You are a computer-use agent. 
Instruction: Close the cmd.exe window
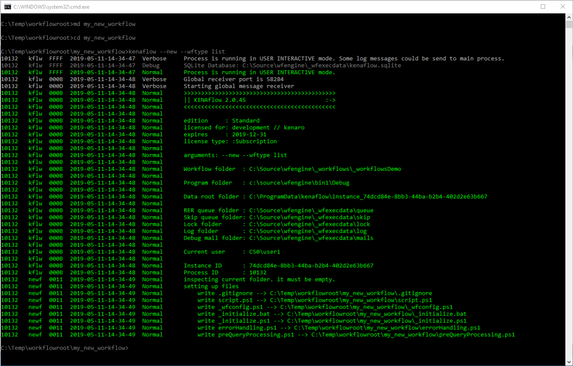tap(563, 6)
